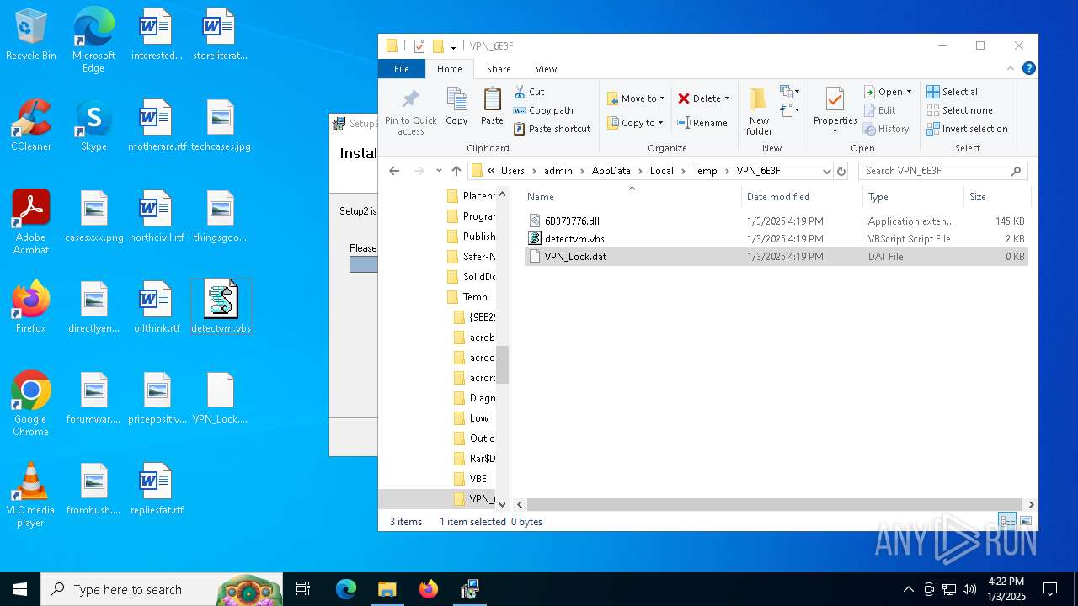Click Temp in the address breadcrumb
1078x606 pixels.
click(705, 171)
